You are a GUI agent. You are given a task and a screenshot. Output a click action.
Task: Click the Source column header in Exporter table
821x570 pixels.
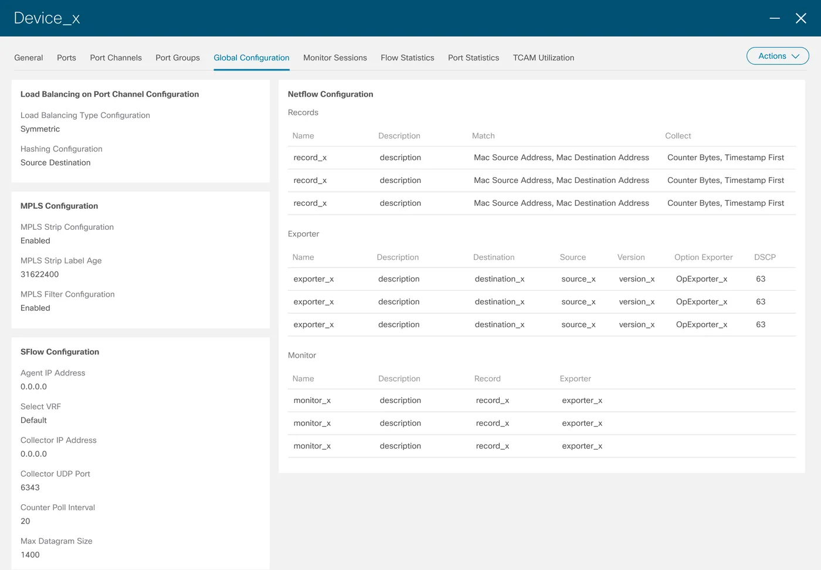tap(573, 257)
